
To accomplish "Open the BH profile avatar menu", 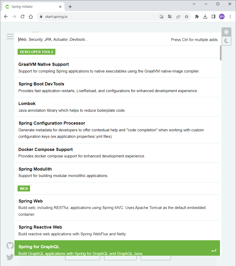I will tap(222, 17).
